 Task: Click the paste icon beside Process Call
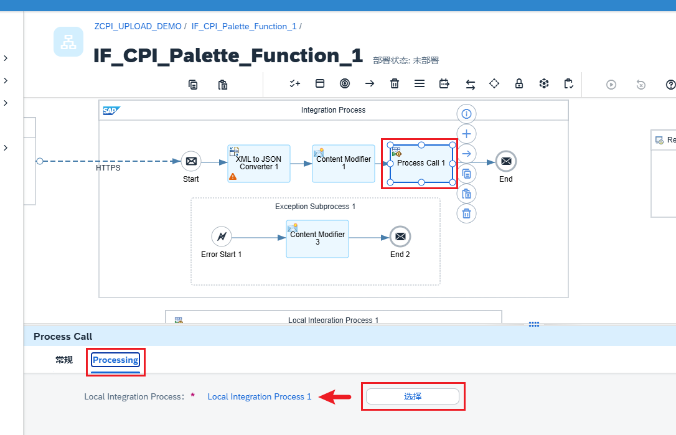coord(466,194)
